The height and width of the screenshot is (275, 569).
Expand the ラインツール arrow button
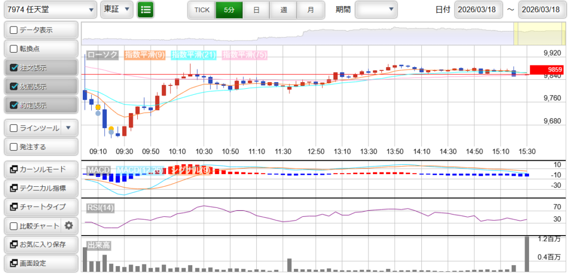68,128
